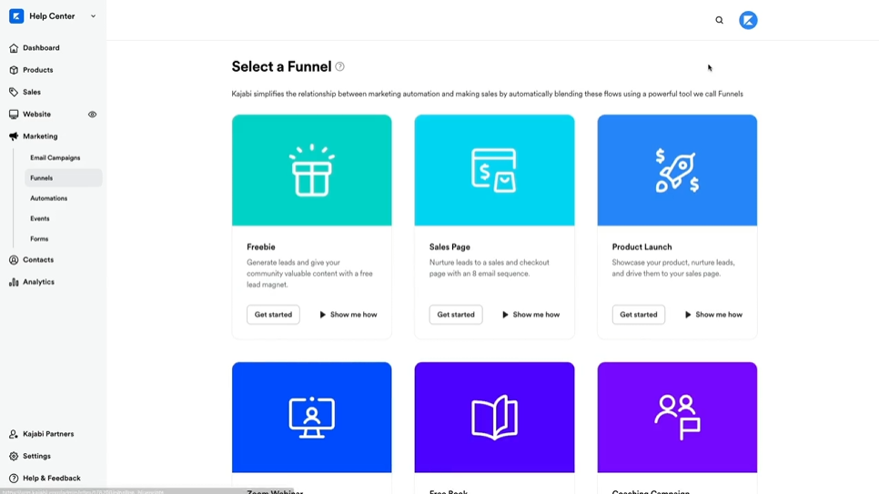Open the Contacts person icon
Screen dimensions: 879x494
[x=14, y=260]
